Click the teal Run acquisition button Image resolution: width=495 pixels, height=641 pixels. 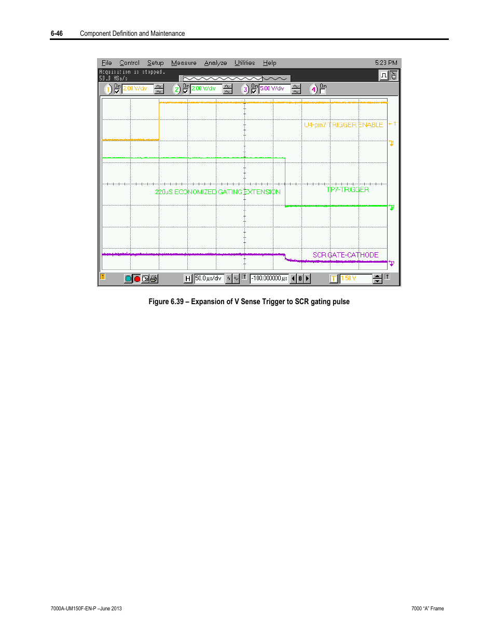(x=128, y=279)
